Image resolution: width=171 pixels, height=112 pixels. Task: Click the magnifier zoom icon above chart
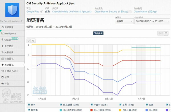[x=33, y=41]
